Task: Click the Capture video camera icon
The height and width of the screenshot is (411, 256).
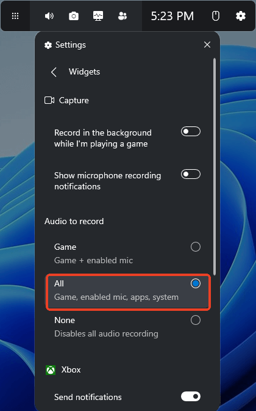Action: click(x=49, y=100)
